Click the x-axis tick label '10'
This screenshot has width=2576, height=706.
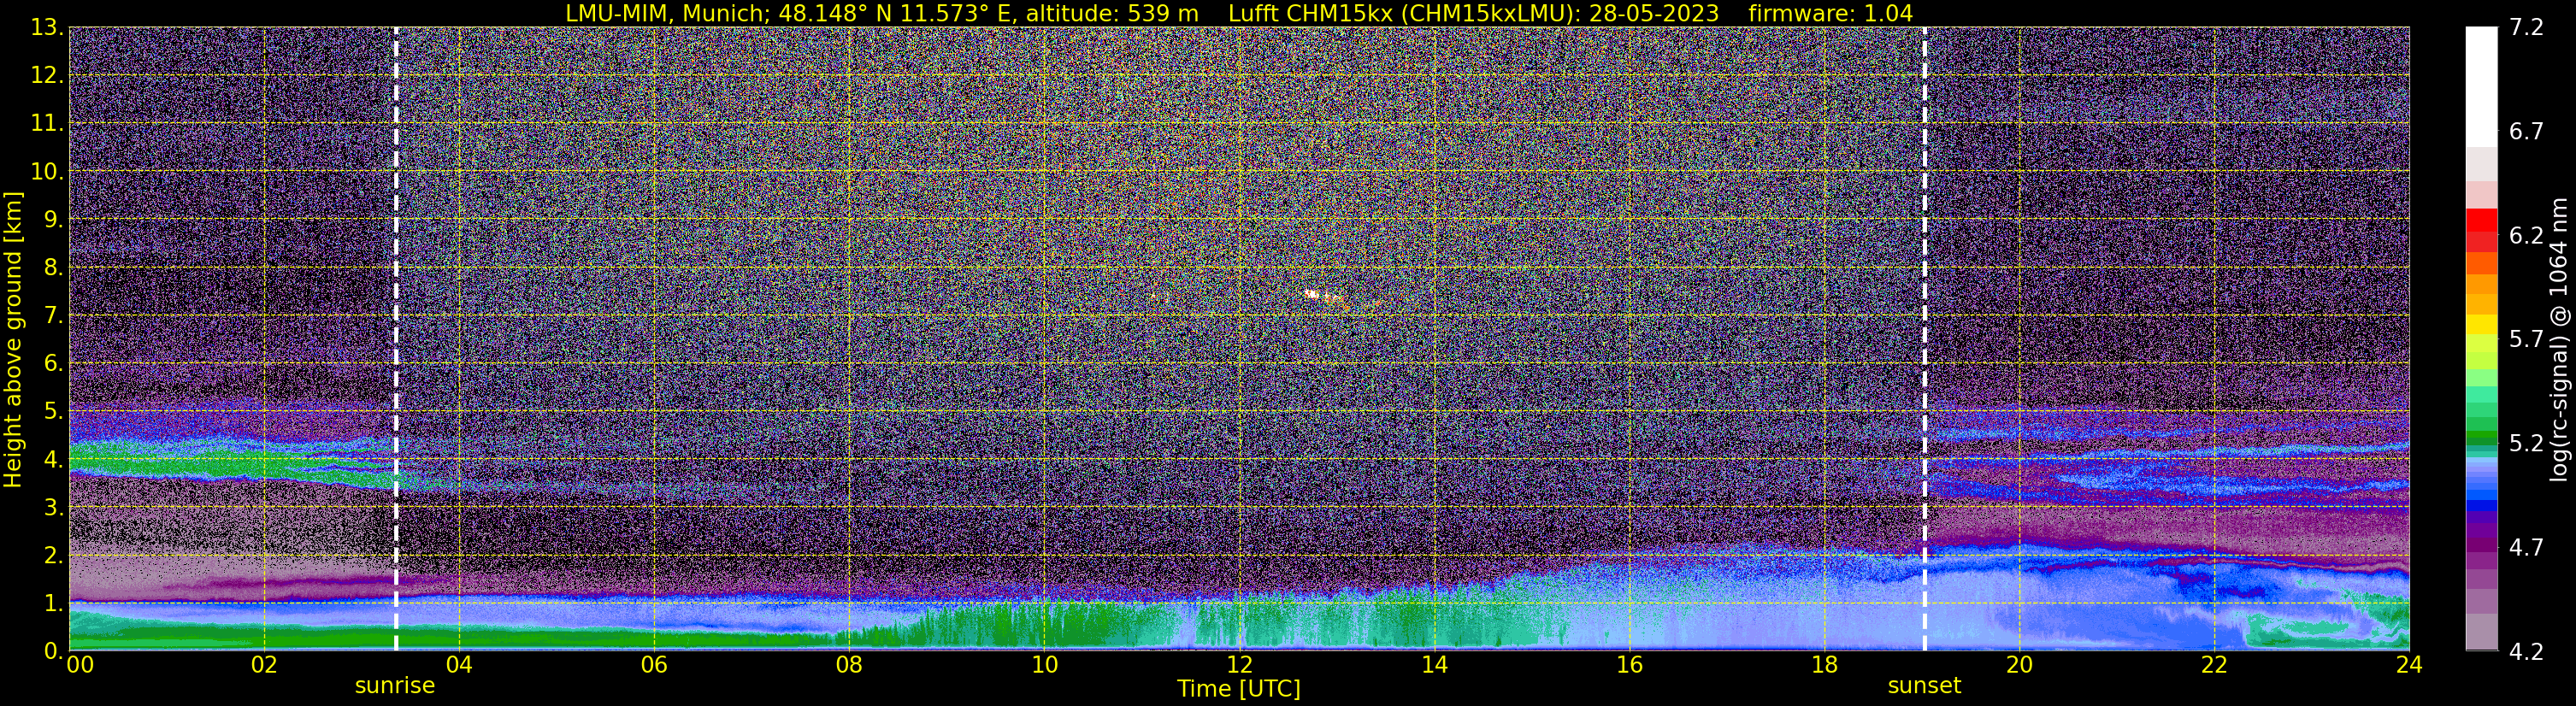tap(1044, 665)
